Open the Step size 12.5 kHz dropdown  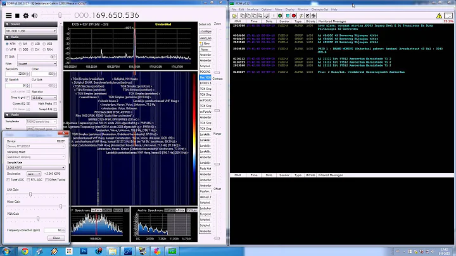click(44, 98)
